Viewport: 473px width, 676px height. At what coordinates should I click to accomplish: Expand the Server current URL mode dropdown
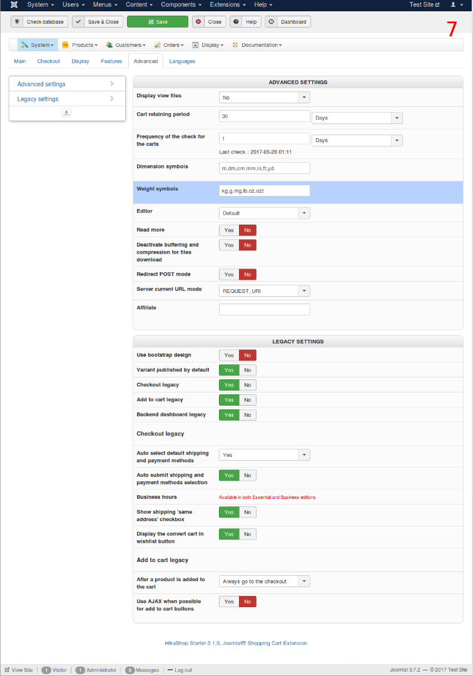point(265,291)
